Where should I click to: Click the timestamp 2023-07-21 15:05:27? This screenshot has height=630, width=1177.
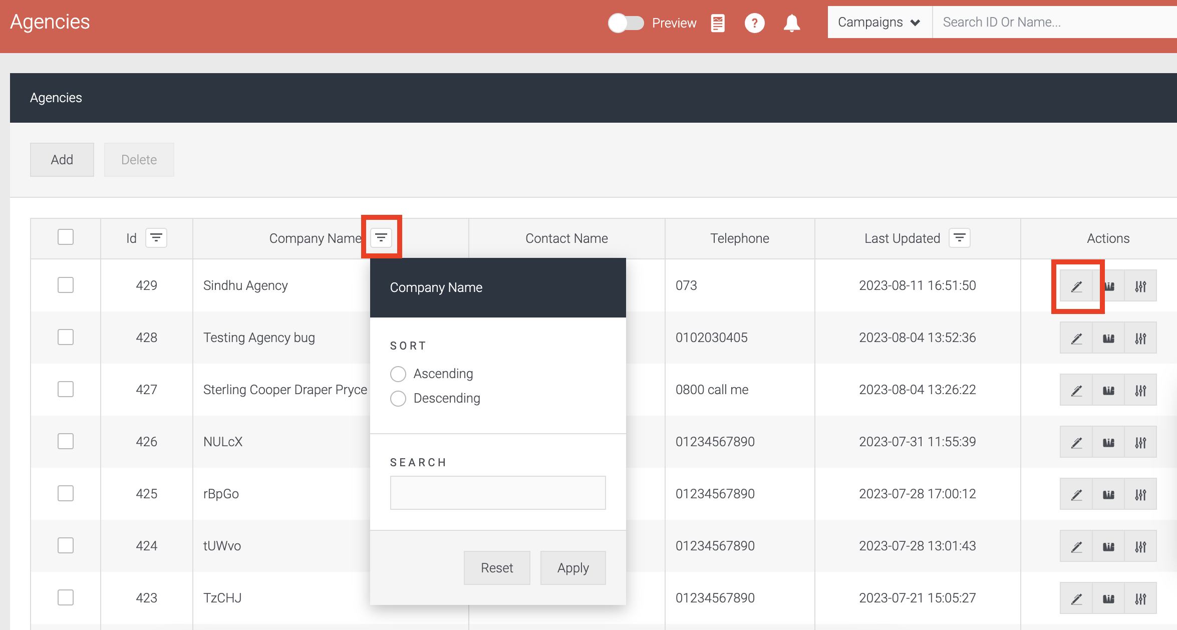918,598
